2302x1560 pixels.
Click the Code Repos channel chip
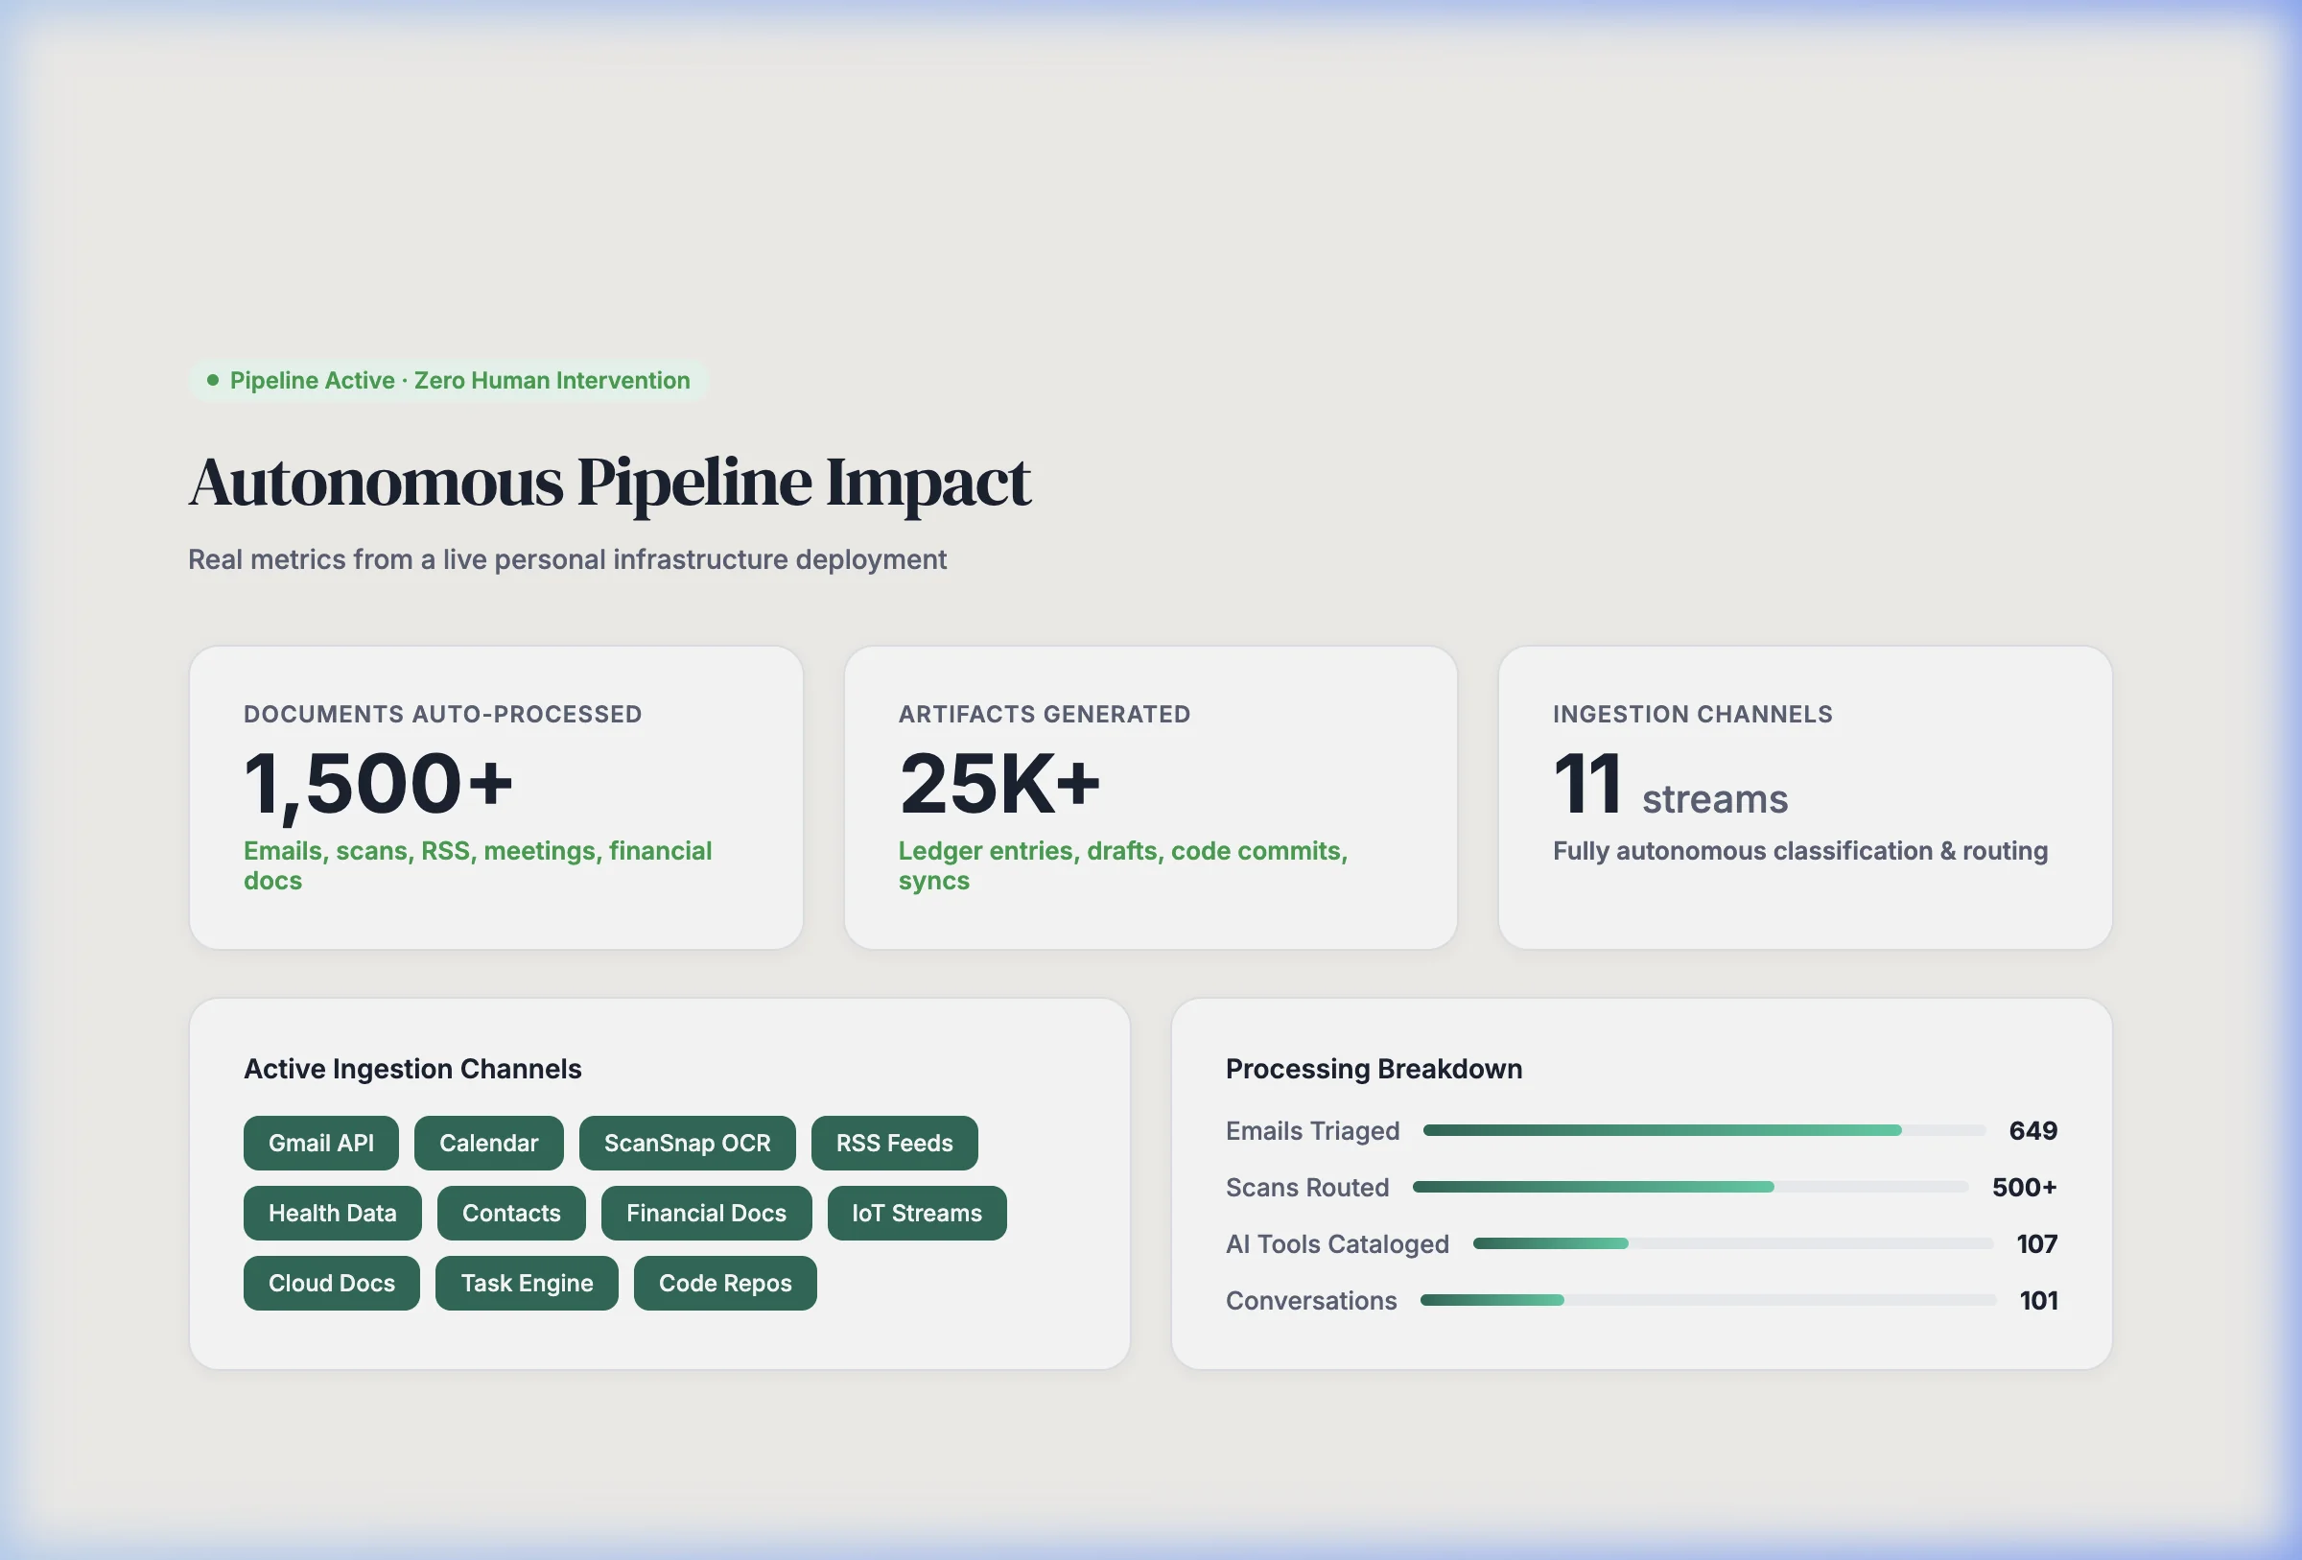(x=724, y=1283)
